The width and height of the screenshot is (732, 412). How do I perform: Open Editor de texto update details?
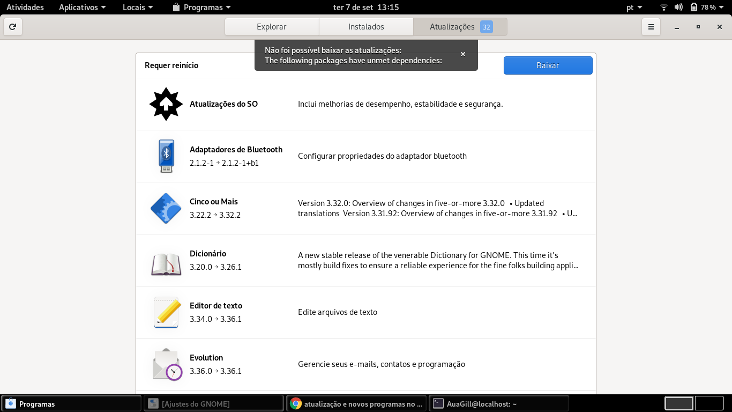click(366, 312)
